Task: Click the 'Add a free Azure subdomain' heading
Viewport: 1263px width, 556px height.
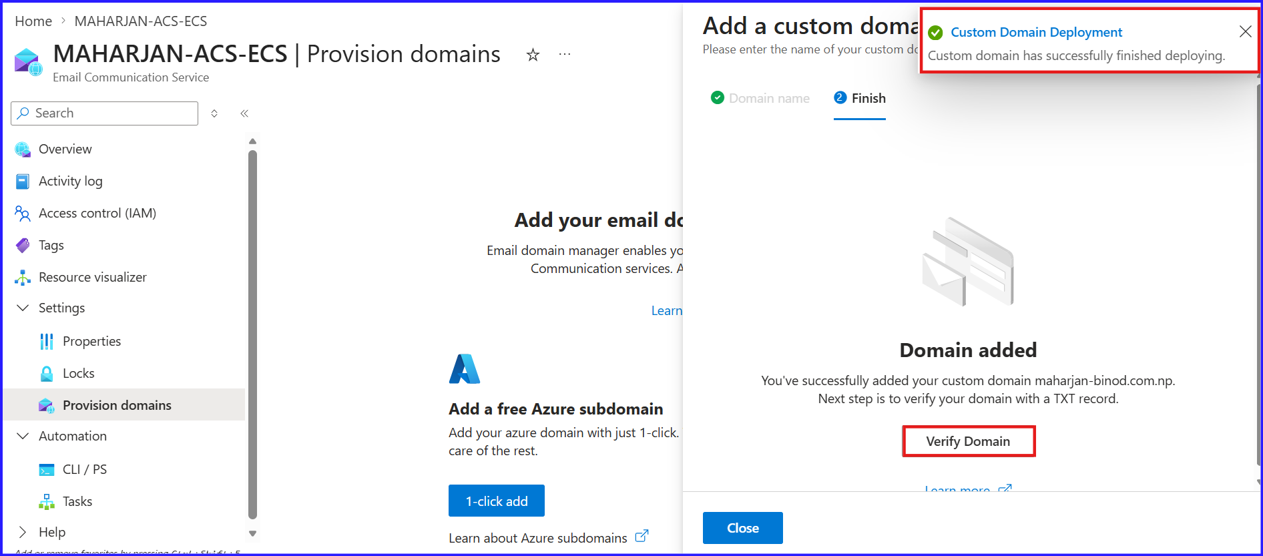Action: pyautogui.click(x=556, y=409)
